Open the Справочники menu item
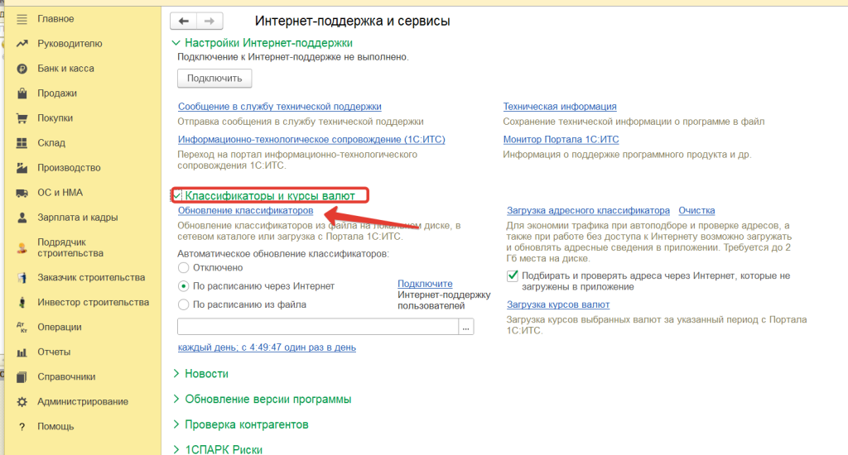This screenshot has width=848, height=455. (66, 376)
